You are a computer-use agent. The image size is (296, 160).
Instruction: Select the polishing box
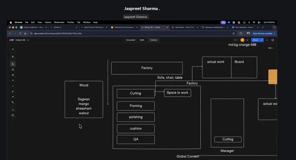tap(136, 117)
